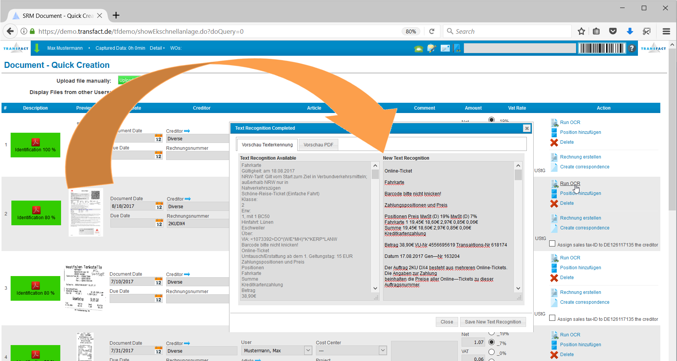Click the Rechnung erstellen icon in row 2

(x=554, y=218)
